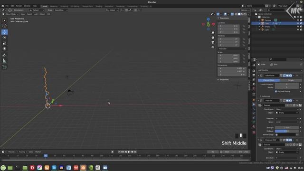Toggle Subdivision modifier realtime display icon

tap(287, 76)
